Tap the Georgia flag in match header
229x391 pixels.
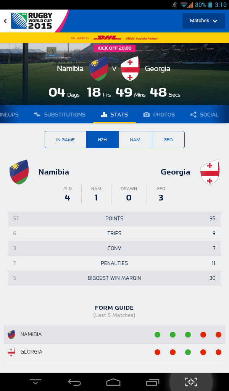(130, 69)
